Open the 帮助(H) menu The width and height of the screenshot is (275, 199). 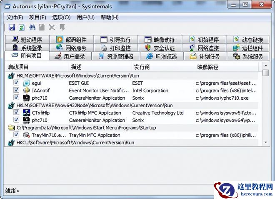(110, 18)
